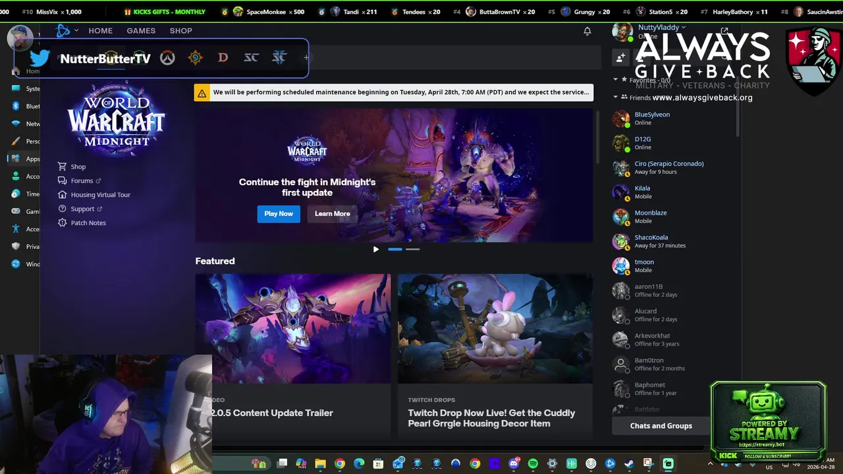Open Bluetooth in the Settings window
843x474 pixels.
click(x=25, y=106)
